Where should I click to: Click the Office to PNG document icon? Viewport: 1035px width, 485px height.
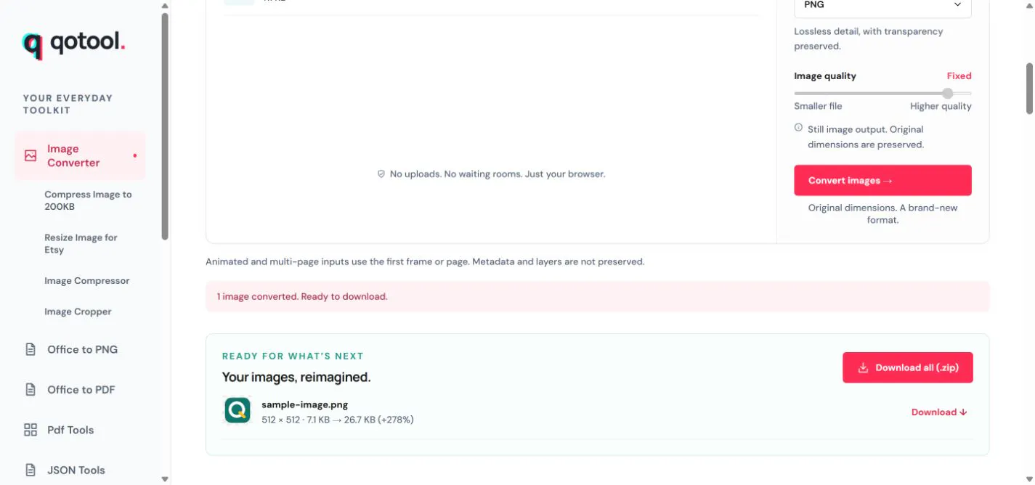pos(31,349)
